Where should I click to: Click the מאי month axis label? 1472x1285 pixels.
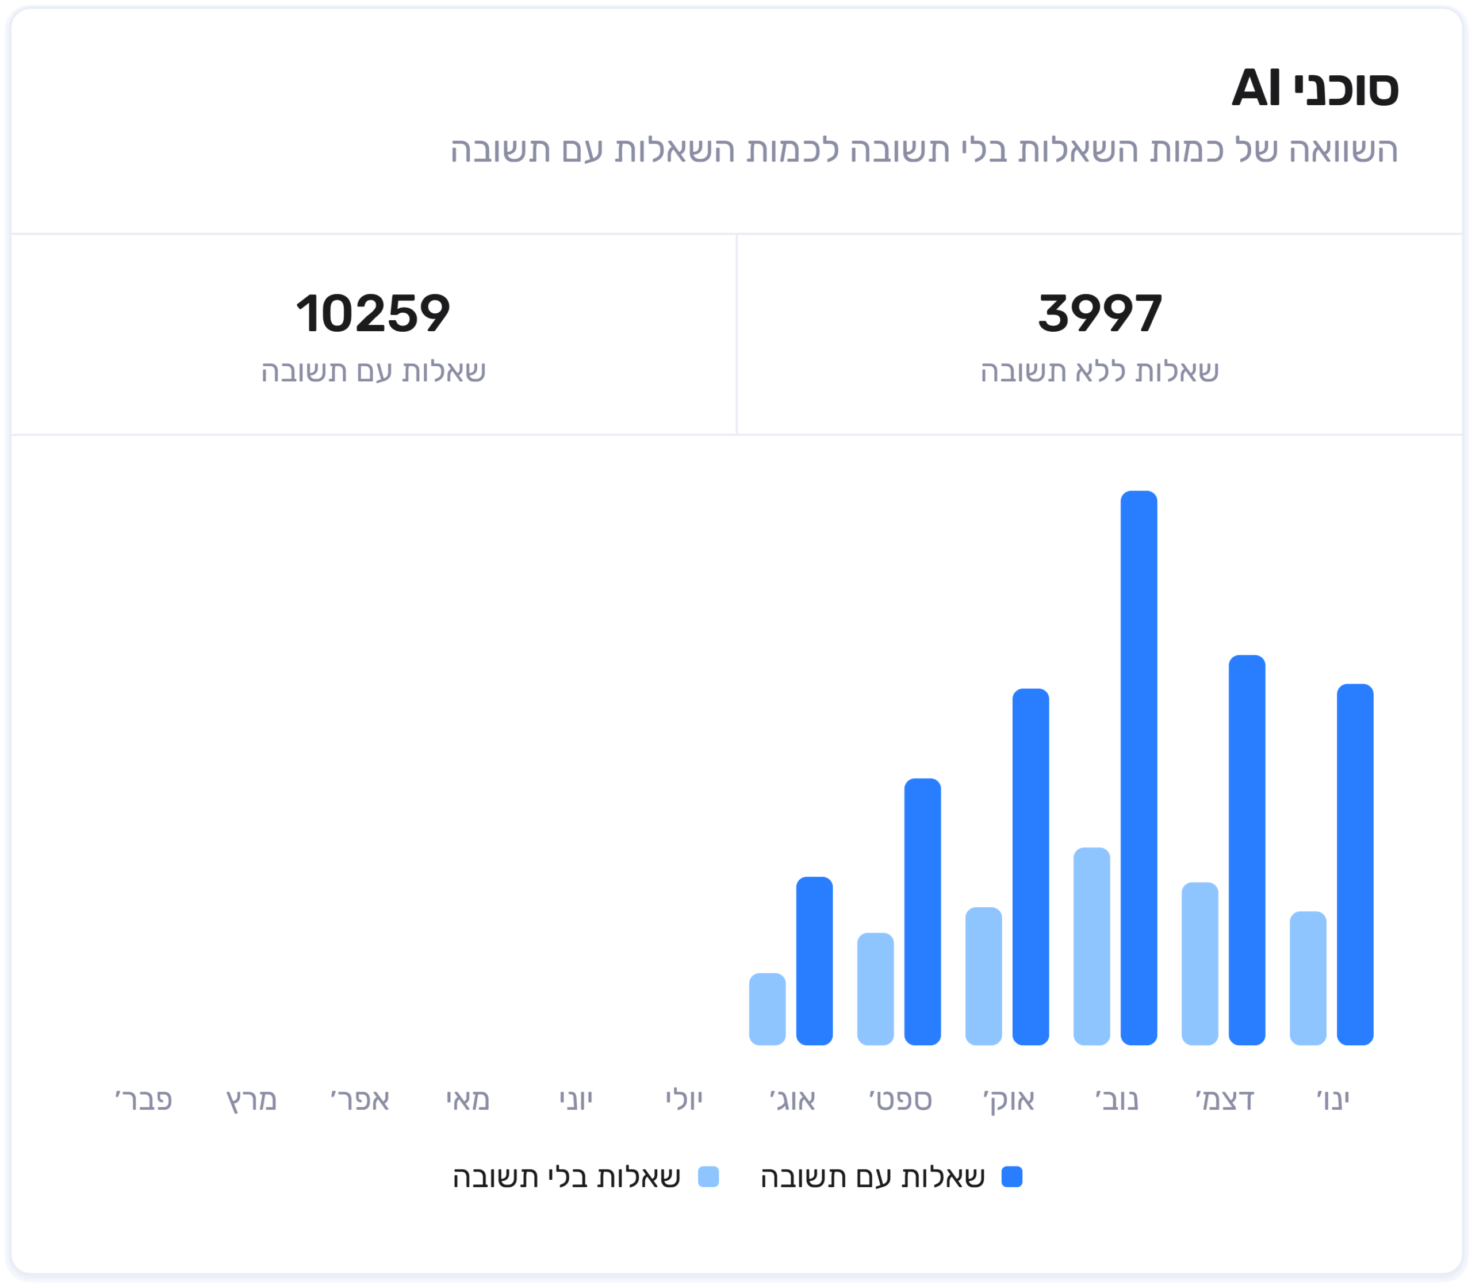[x=467, y=1099]
